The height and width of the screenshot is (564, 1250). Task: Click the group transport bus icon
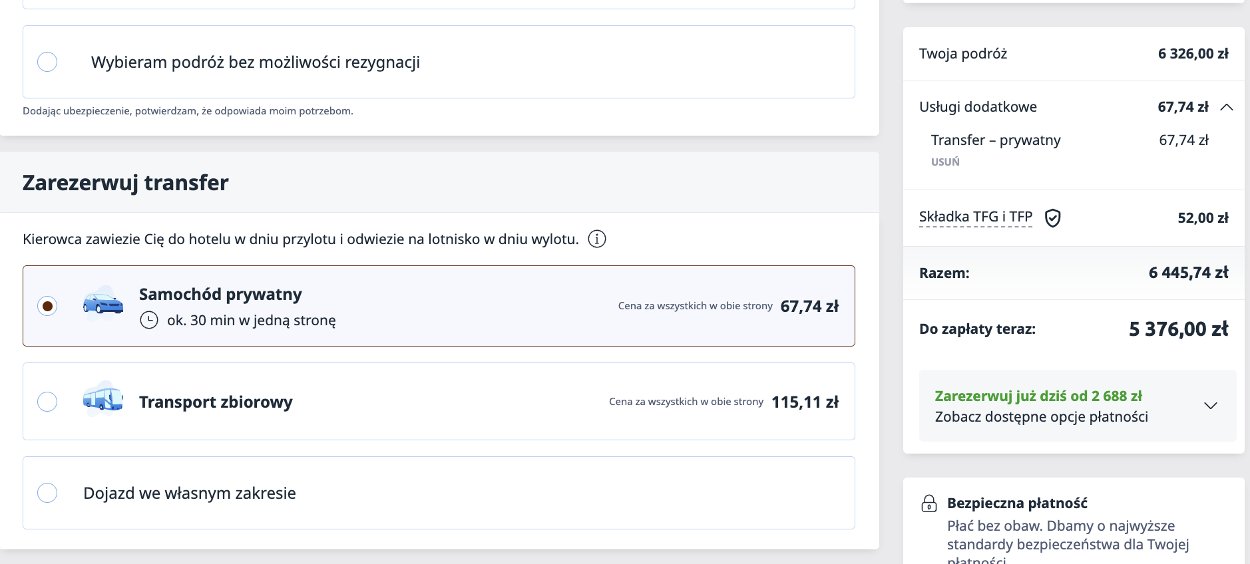tap(103, 399)
